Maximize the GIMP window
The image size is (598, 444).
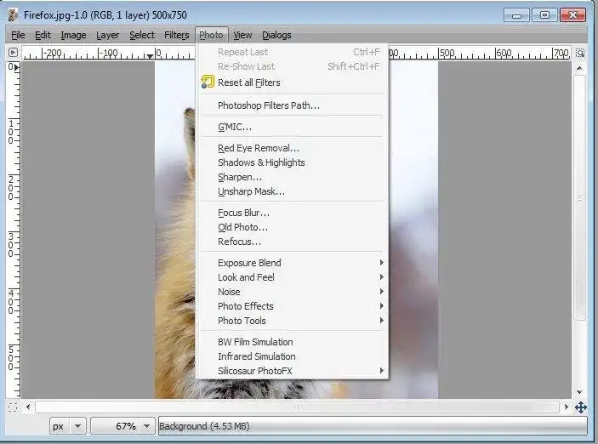pos(544,15)
